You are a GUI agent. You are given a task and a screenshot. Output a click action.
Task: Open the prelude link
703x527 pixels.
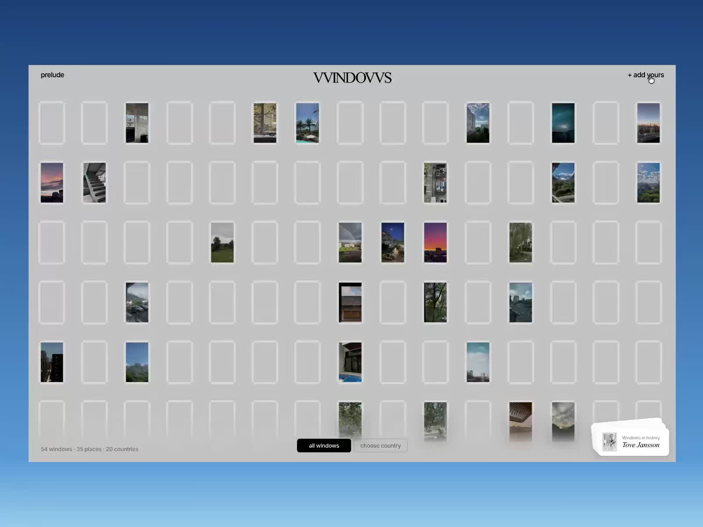(52, 75)
